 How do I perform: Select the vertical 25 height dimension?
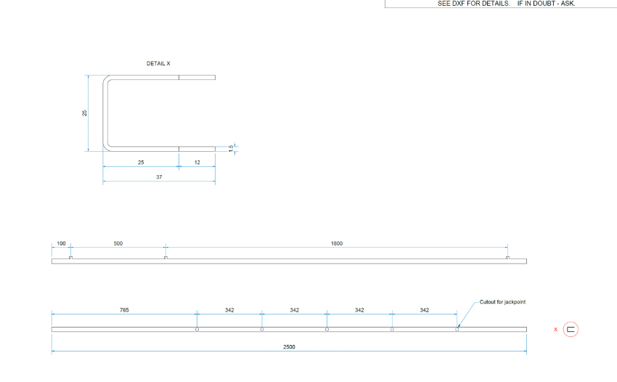tap(85, 113)
